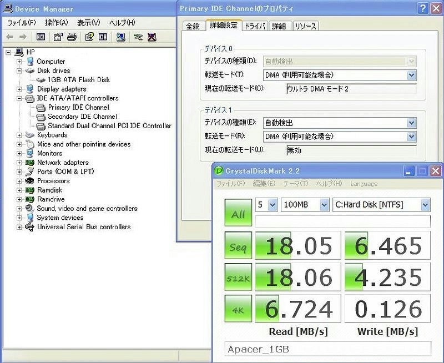Expand the System devices node
Image resolution: width=444 pixels, height=363 pixels.
click(x=19, y=218)
